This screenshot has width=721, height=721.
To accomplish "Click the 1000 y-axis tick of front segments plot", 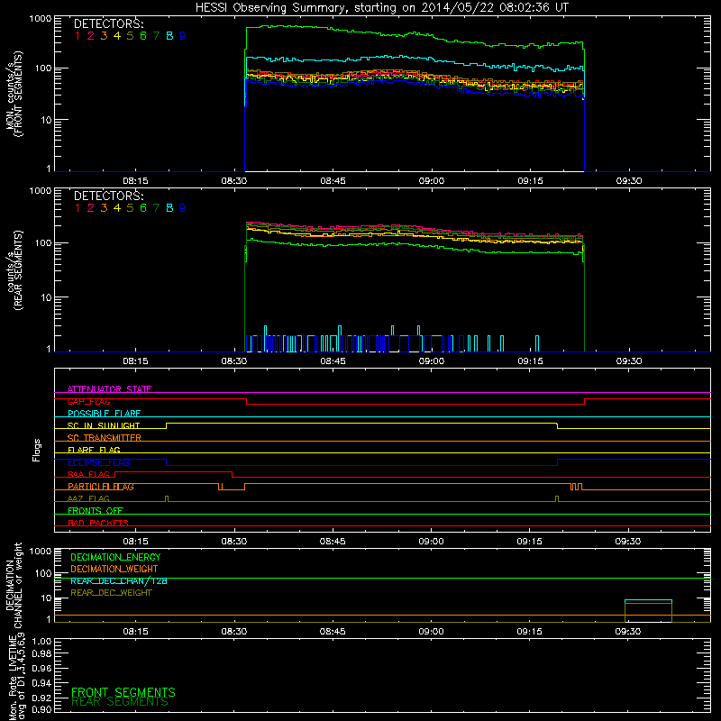I will (x=41, y=19).
